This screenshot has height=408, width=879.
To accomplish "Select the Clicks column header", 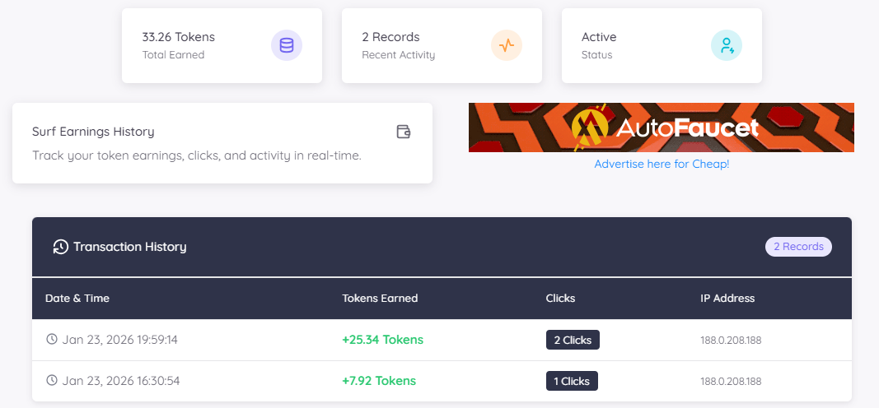I will tap(560, 298).
